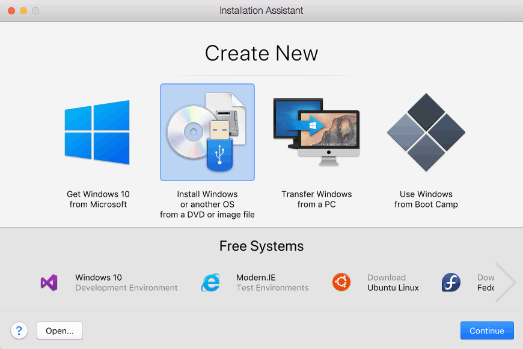This screenshot has width=523, height=349.
Task: Click the Open... button
Action: [60, 330]
